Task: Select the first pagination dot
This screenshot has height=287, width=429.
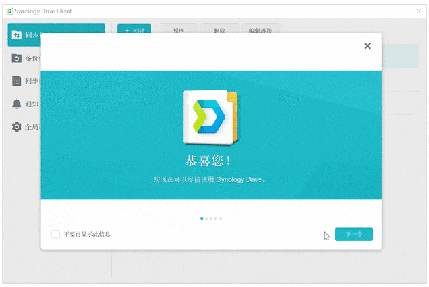Action: (x=202, y=219)
